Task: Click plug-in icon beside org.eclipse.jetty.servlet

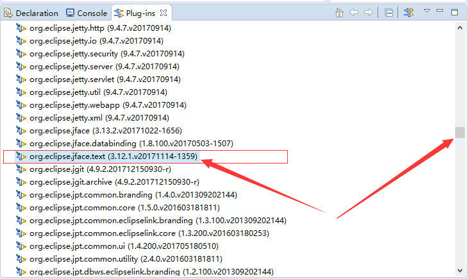Action: (21, 80)
